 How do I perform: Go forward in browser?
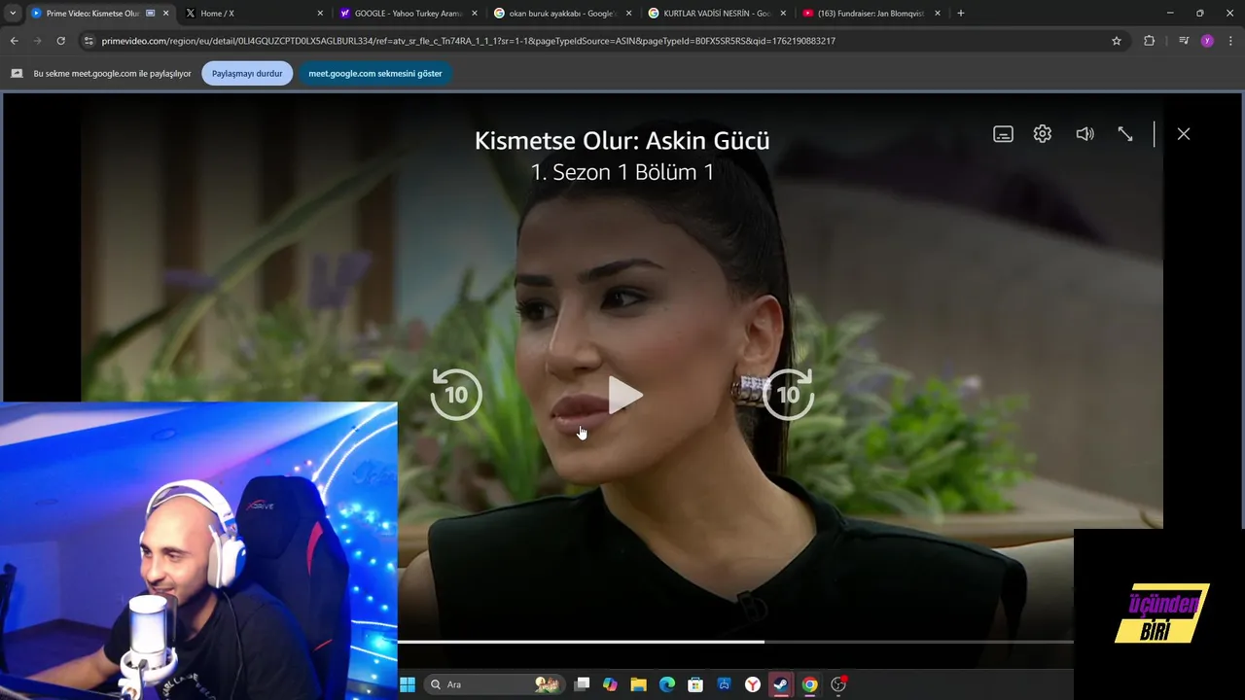point(38,41)
